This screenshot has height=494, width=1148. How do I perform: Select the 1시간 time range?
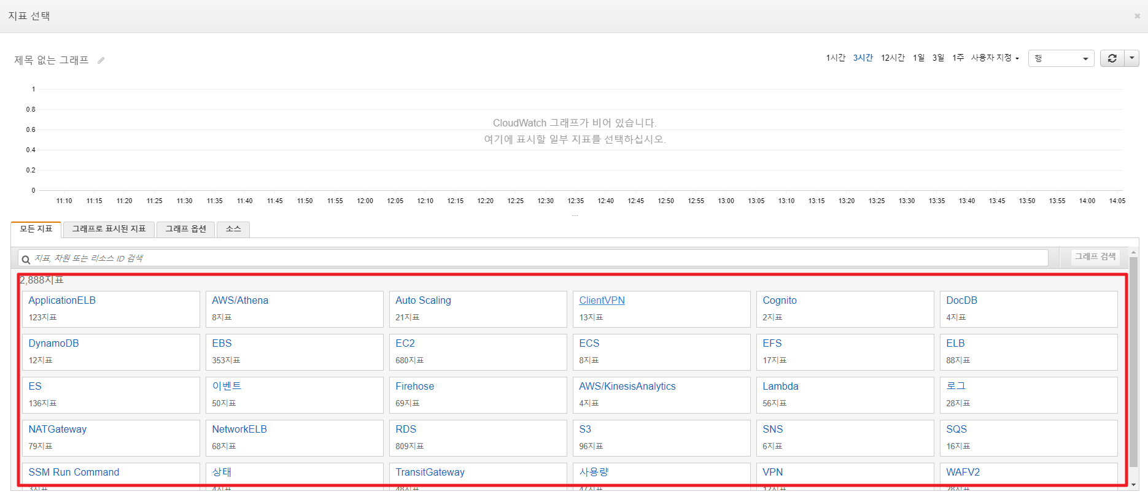[x=836, y=58]
